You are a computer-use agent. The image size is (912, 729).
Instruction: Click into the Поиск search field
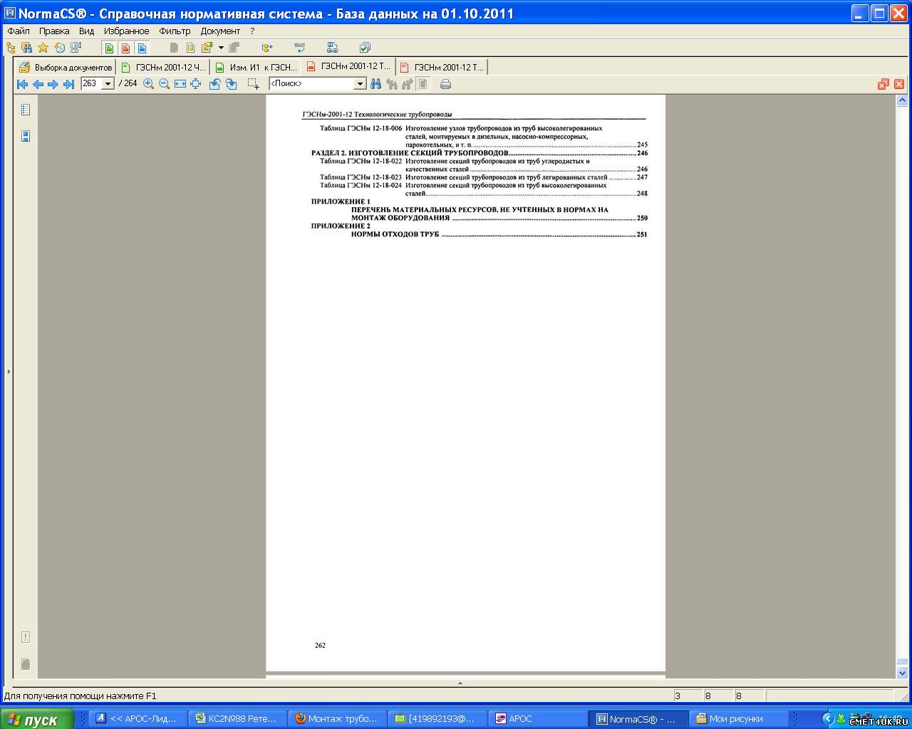coord(311,84)
